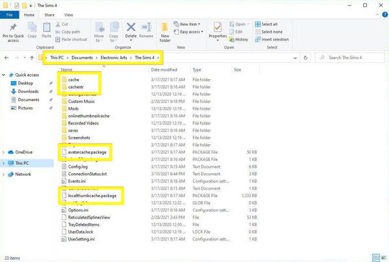The width and height of the screenshot is (389, 262).
Task: Sort by the Type column header
Action: pyautogui.click(x=196, y=70)
